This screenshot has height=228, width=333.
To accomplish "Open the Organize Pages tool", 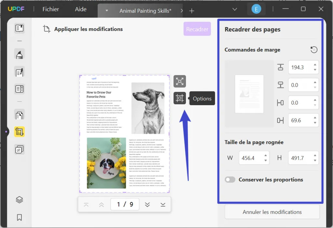I will [x=20, y=115].
